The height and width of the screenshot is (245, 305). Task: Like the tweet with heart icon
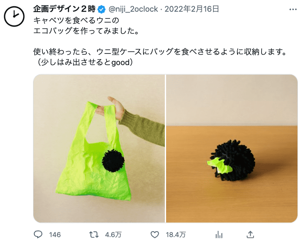click(155, 235)
